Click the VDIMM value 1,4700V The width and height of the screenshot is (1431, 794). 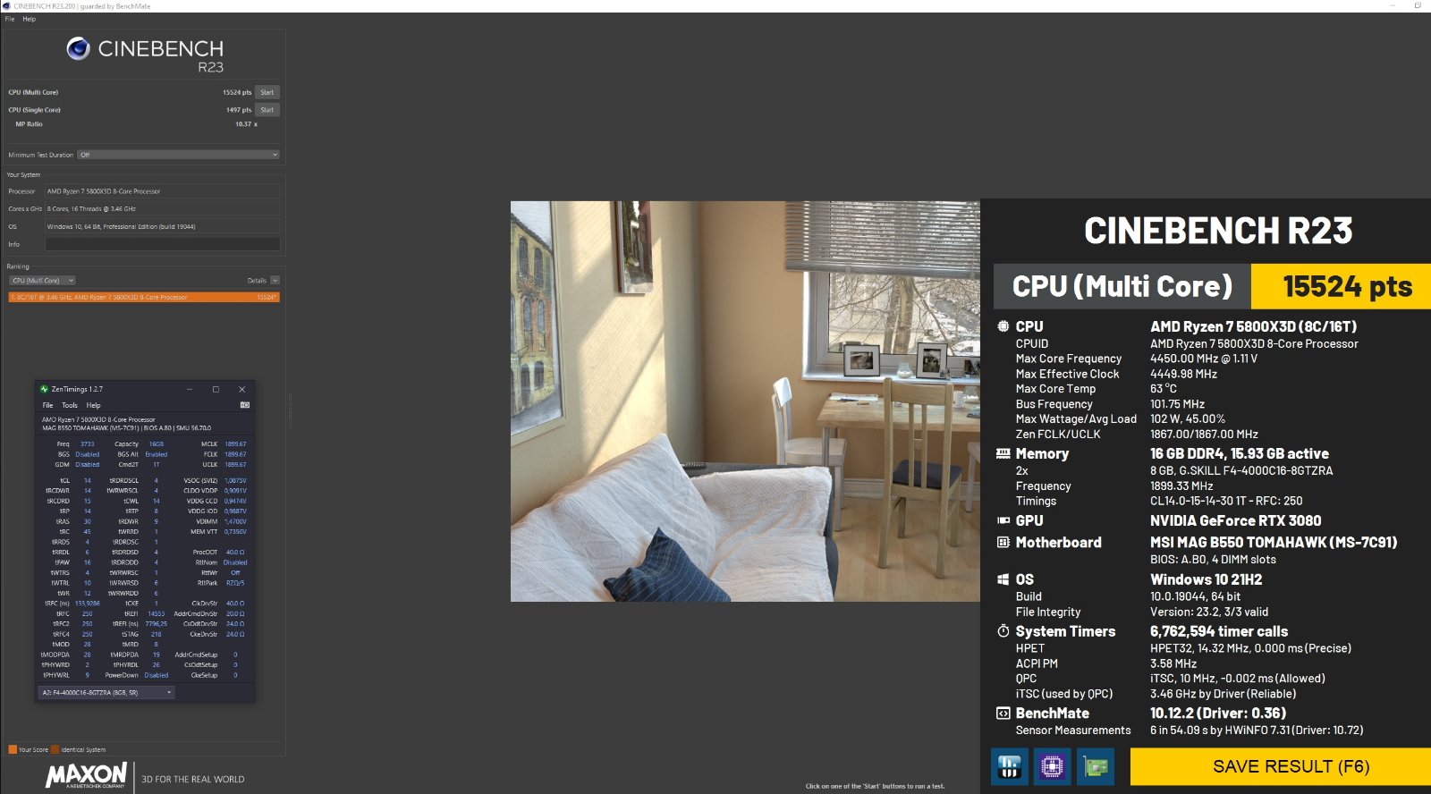coord(235,521)
